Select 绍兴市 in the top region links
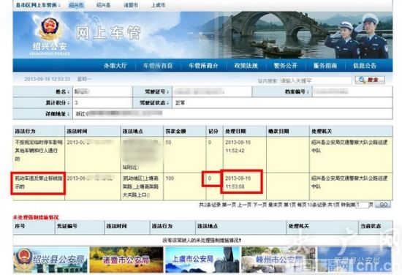The width and height of the screenshot is (402, 275). pyautogui.click(x=77, y=5)
